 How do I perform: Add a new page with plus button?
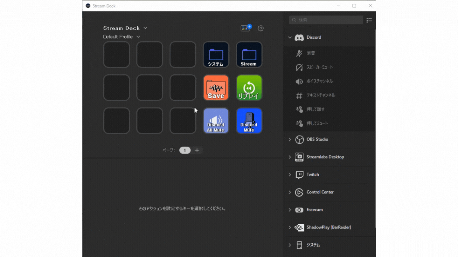coord(197,150)
